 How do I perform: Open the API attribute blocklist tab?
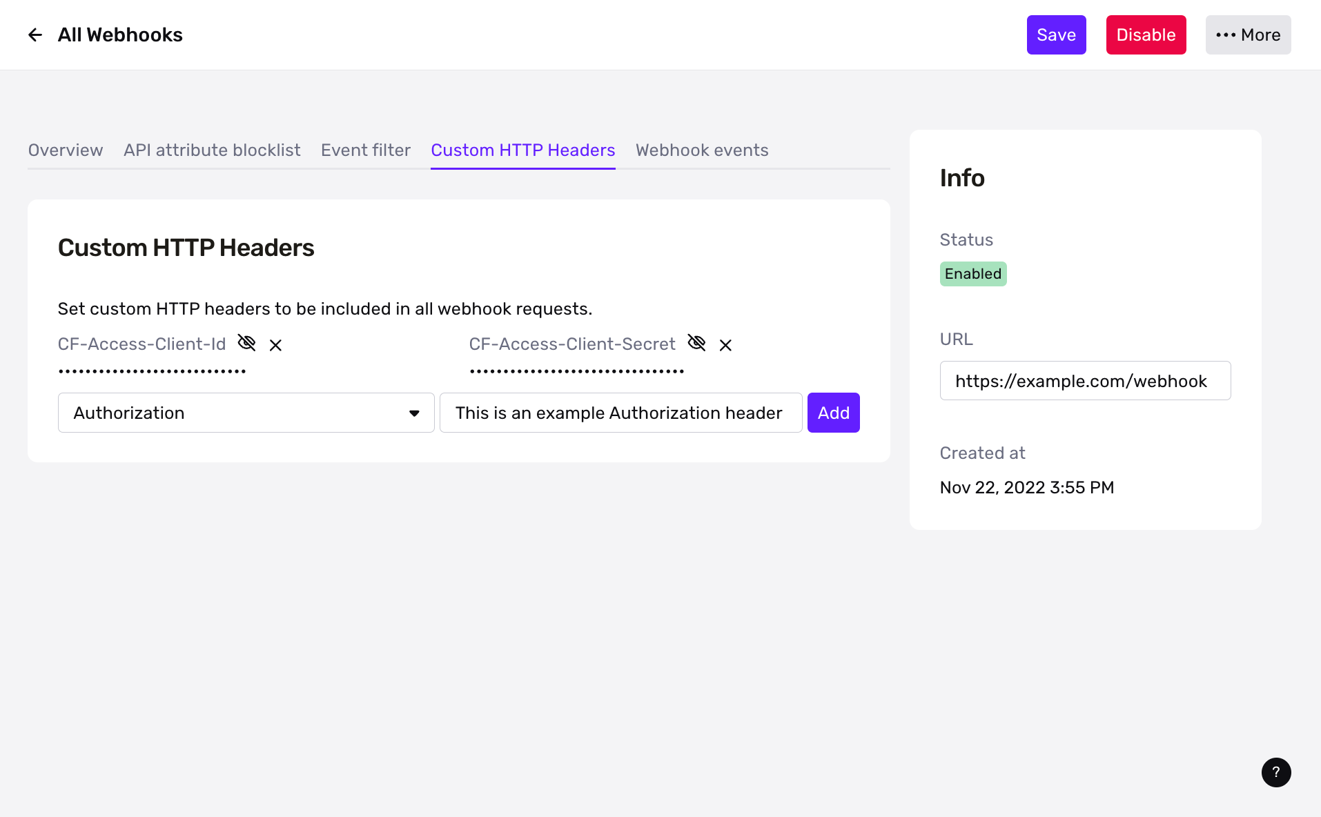tap(212, 150)
